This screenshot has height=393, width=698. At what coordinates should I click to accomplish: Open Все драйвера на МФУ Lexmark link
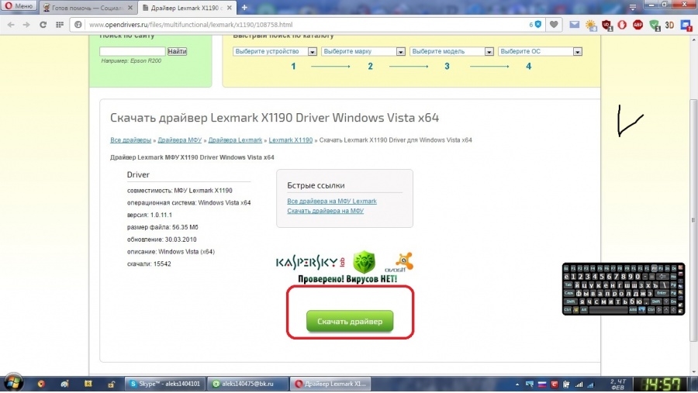pyautogui.click(x=332, y=202)
